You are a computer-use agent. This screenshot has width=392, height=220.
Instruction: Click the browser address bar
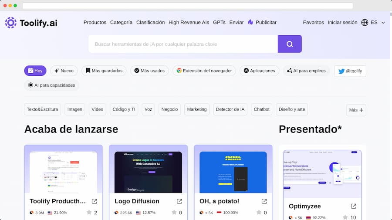coord(188,6)
